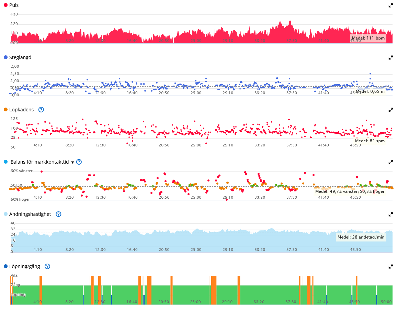The height and width of the screenshot is (309, 397).
Task: Click the '16:40' time label in Steglängd chart
Action: tap(132, 93)
